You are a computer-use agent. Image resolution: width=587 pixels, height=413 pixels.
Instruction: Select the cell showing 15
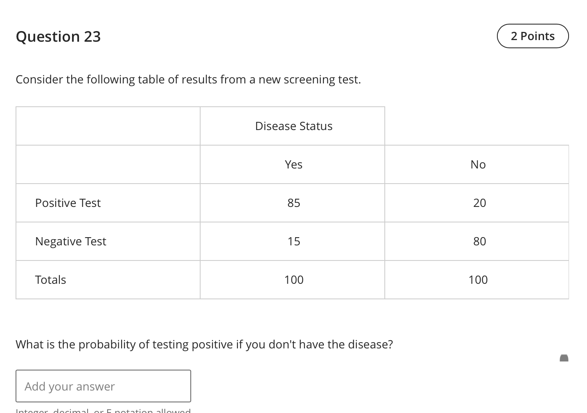coord(293,241)
